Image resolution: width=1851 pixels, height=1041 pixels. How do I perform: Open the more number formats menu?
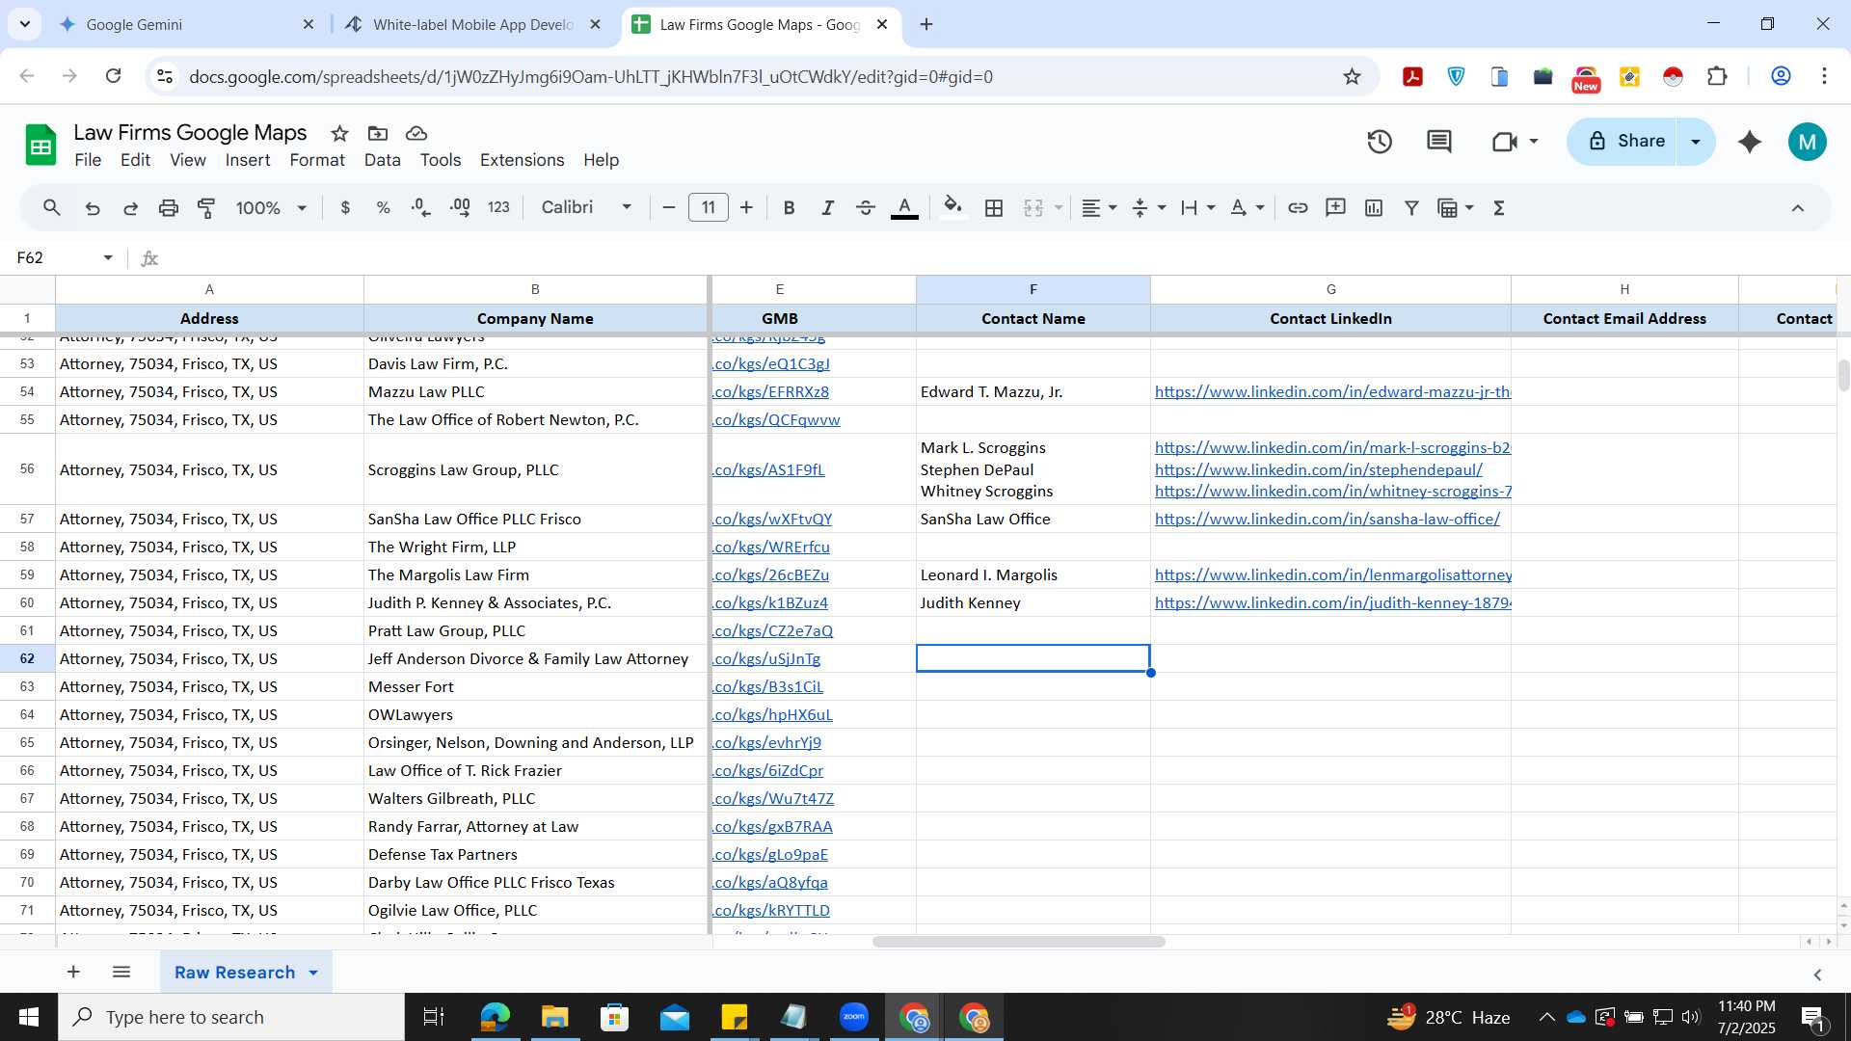coord(498,207)
